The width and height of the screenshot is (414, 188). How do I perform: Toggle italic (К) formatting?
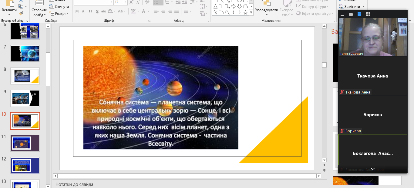pos(83,12)
